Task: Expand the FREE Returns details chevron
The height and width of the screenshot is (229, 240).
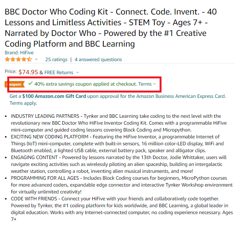Action: tap(77, 73)
